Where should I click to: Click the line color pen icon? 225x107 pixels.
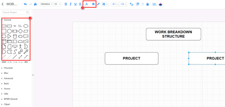tap(98, 4)
